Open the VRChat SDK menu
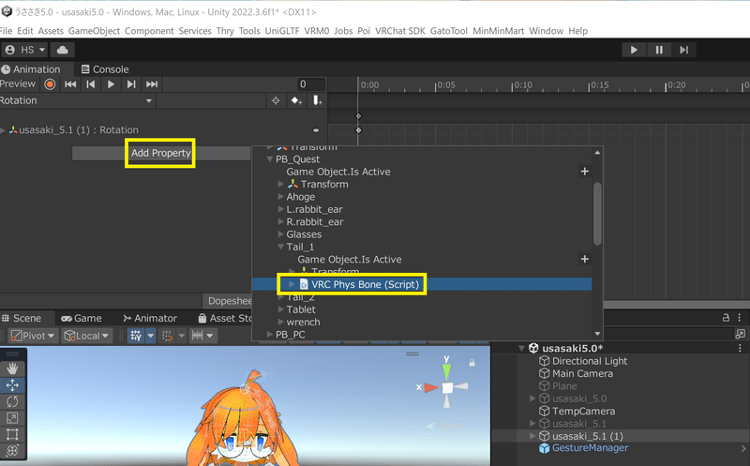Screen dimensions: 750x466 point(400,31)
